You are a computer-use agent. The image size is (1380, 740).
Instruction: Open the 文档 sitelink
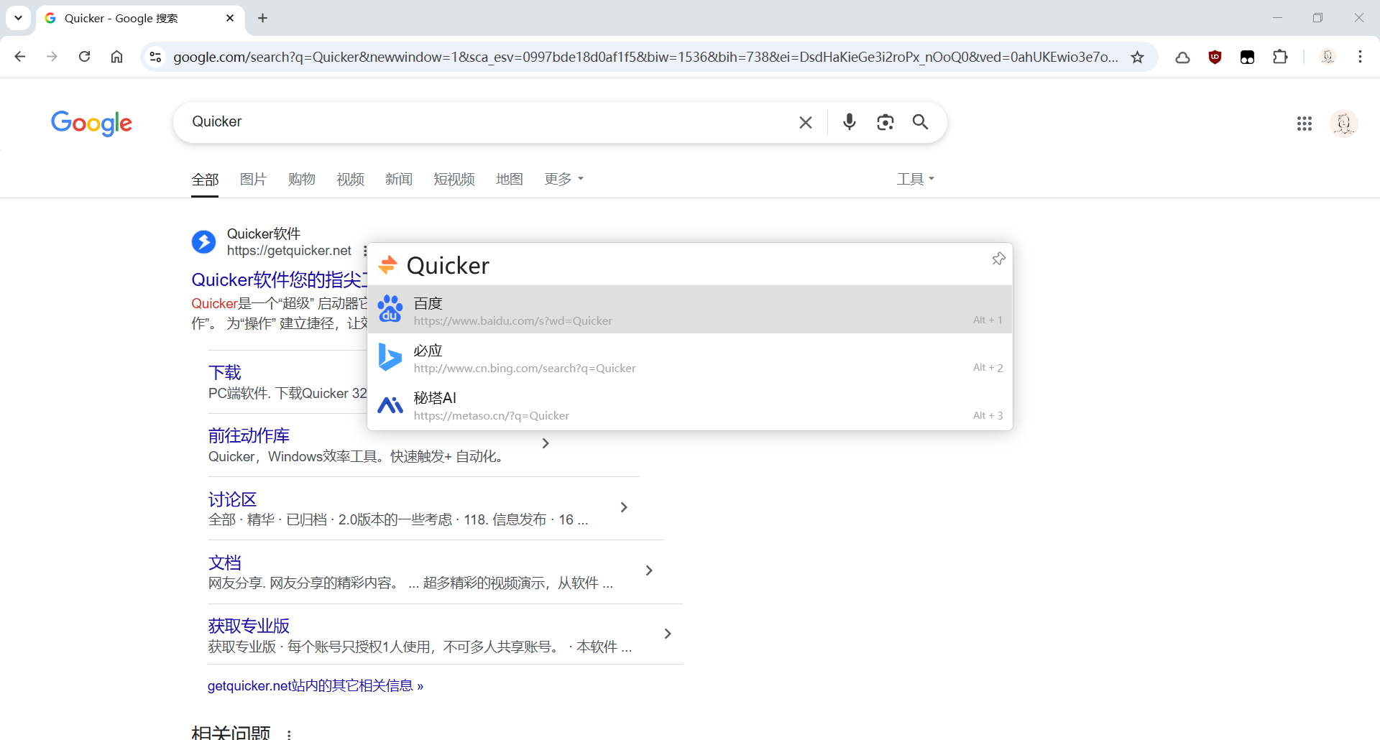[x=225, y=563]
